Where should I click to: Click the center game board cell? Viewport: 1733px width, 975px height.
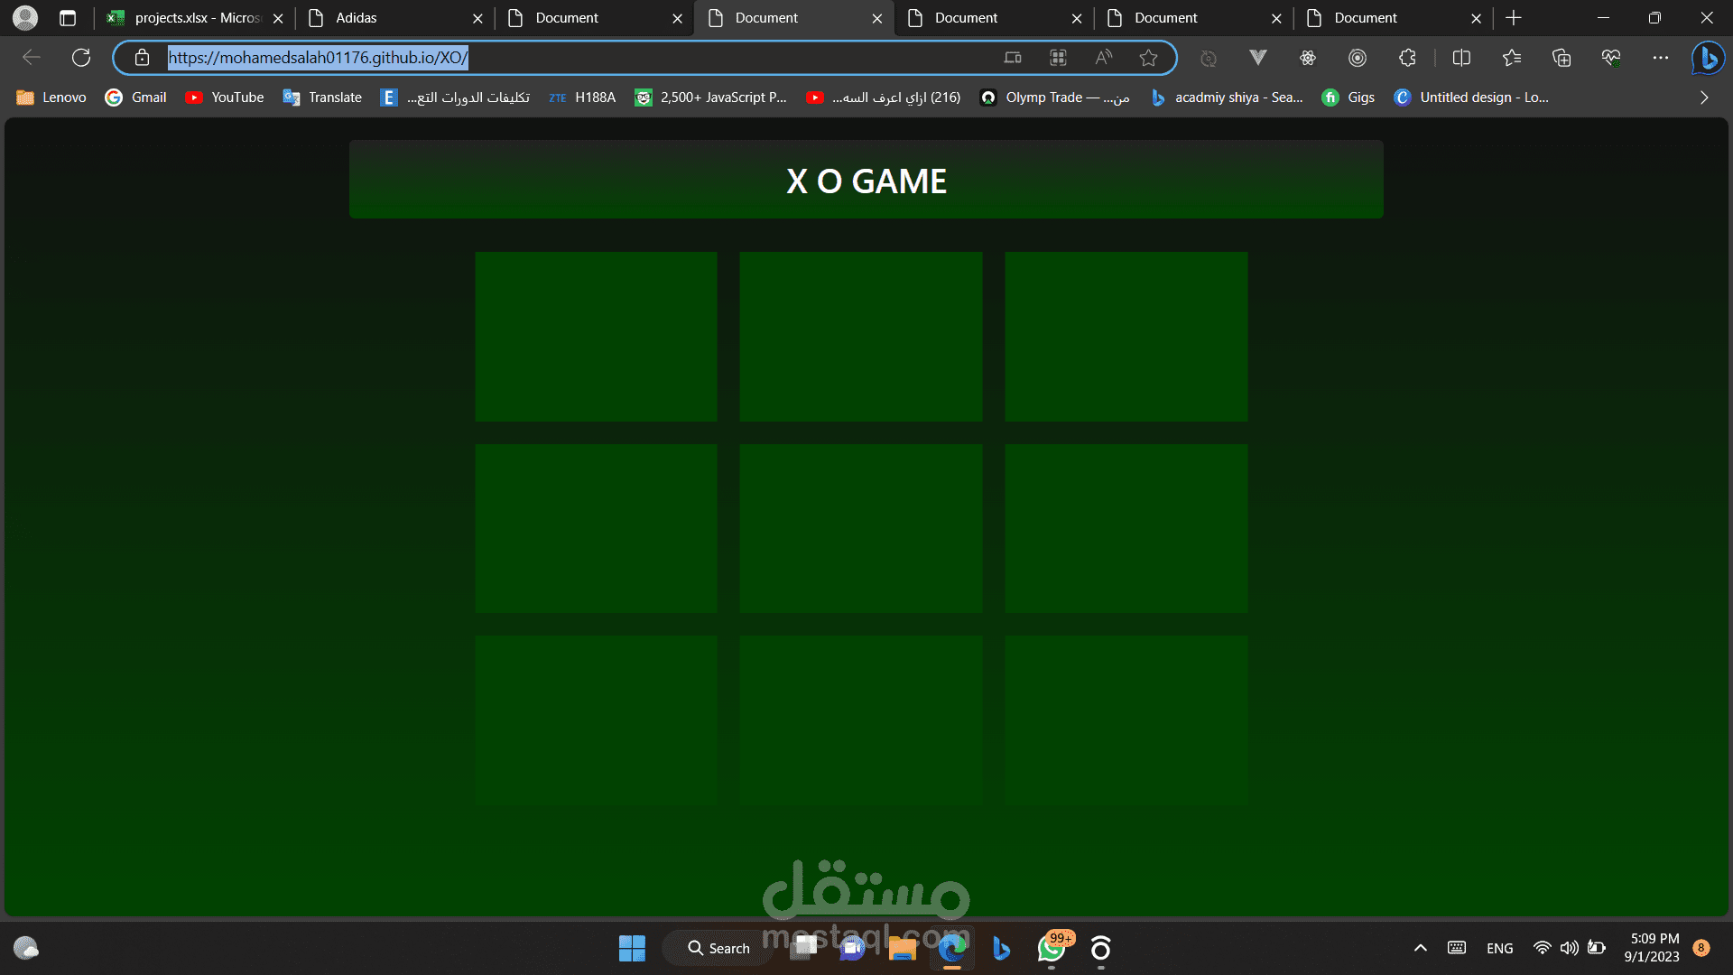tap(860, 528)
